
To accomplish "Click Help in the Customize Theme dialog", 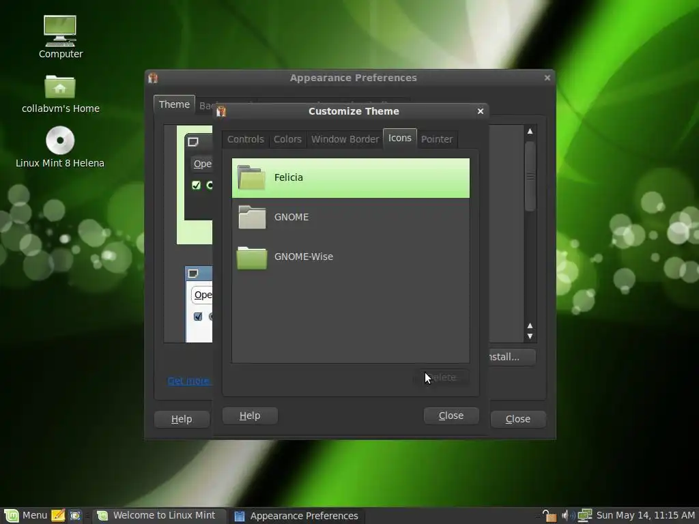I will coord(250,416).
